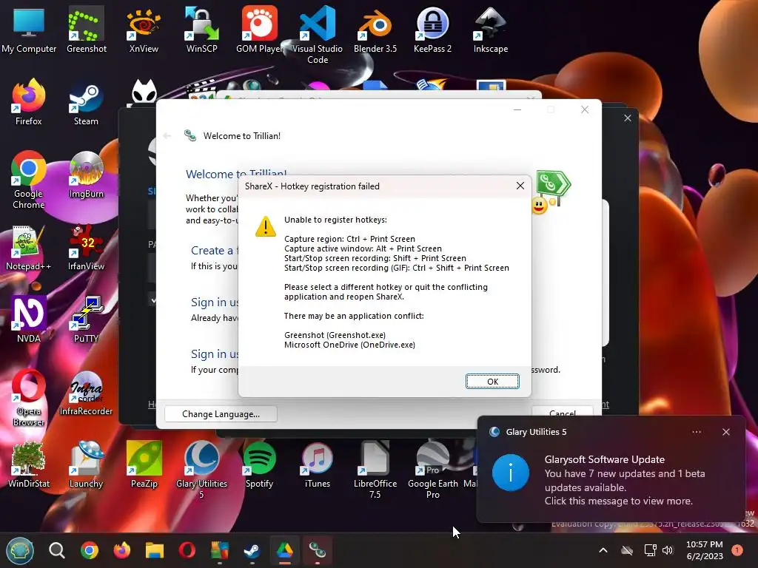Open Chrome from the taskbar

tap(90, 550)
